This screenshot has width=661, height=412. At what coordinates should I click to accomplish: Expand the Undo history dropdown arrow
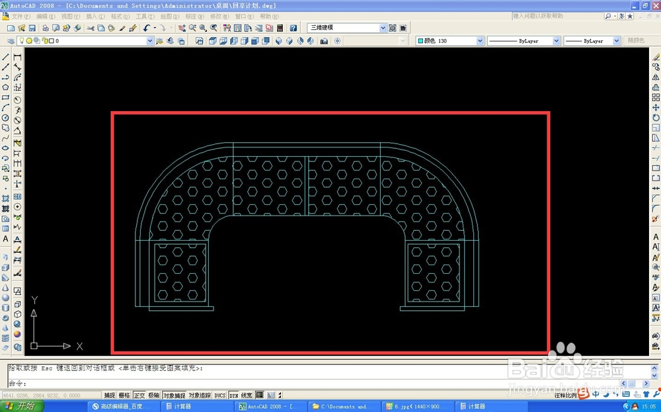[155, 28]
